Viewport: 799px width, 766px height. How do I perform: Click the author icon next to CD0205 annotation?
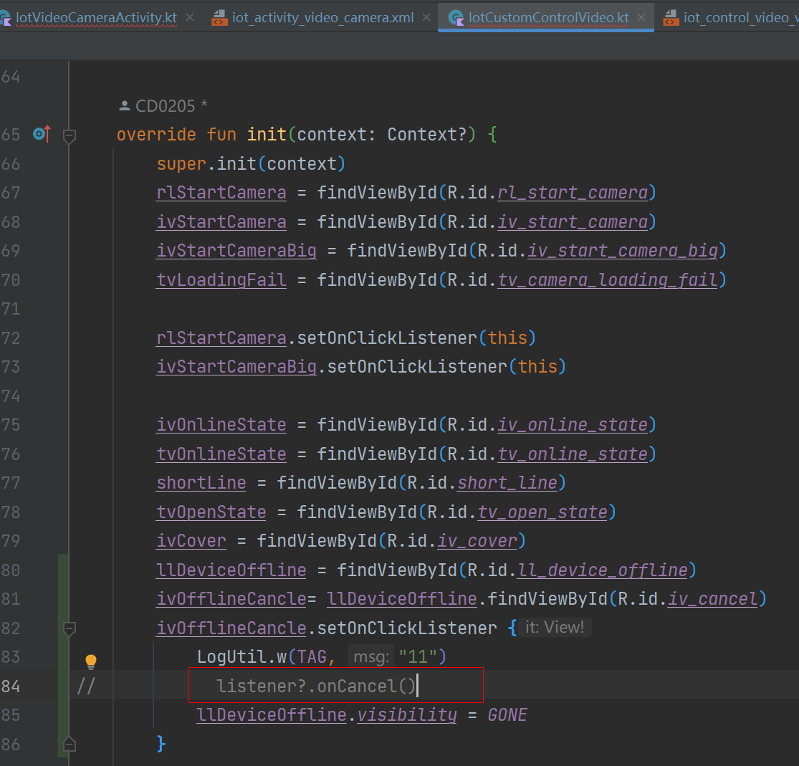pos(123,104)
